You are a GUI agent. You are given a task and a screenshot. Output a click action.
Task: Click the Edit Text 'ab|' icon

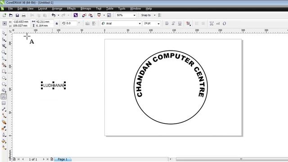click(218, 23)
